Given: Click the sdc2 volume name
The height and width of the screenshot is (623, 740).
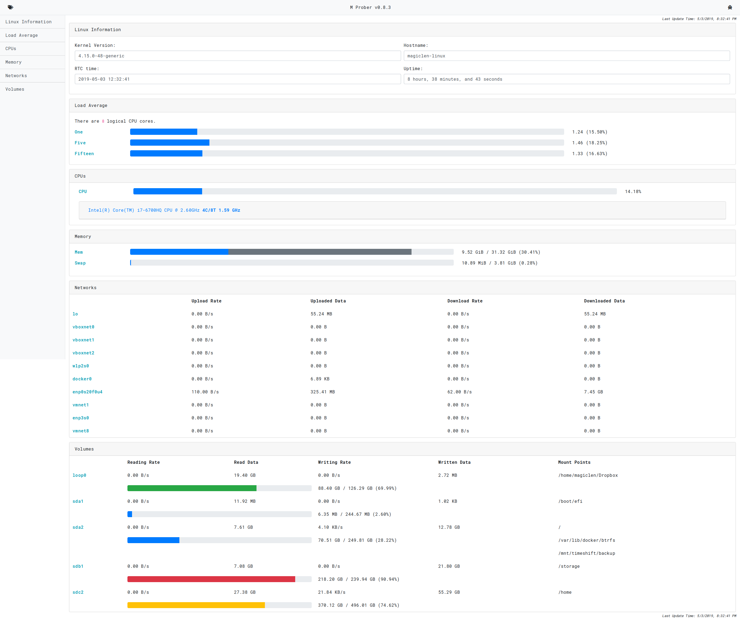Looking at the screenshot, I should (x=78, y=592).
